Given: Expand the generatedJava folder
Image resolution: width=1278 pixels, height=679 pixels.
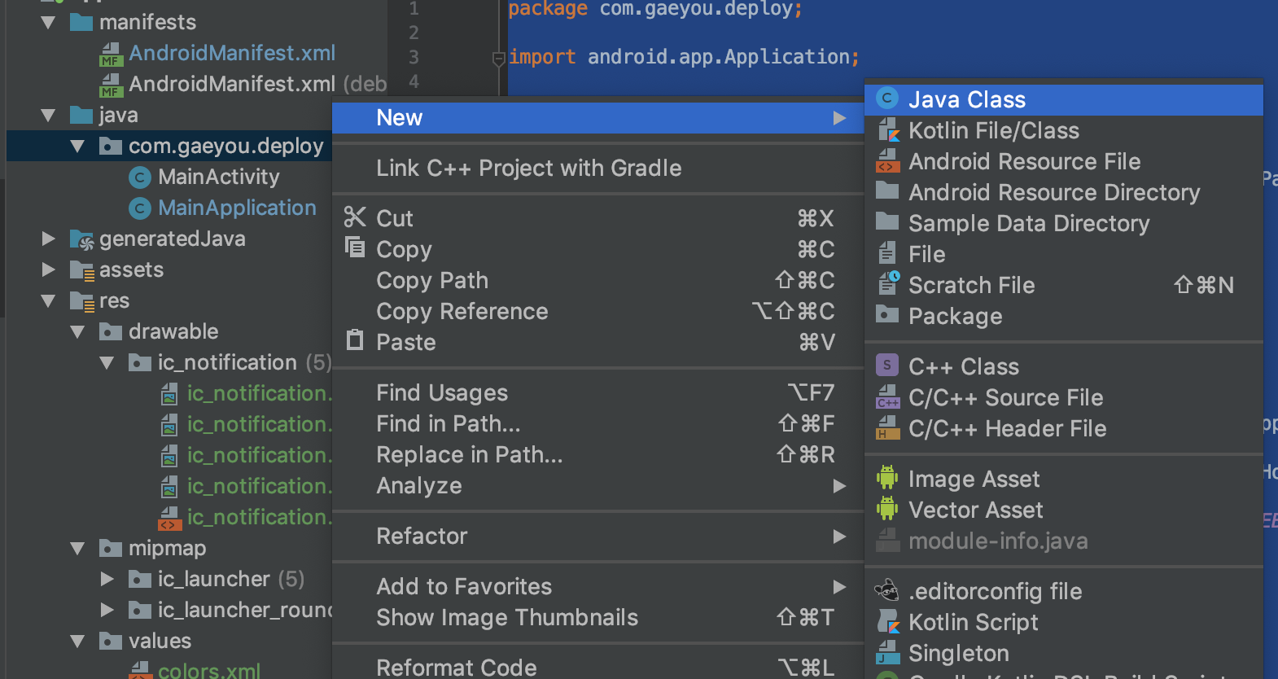Looking at the screenshot, I should click(48, 239).
